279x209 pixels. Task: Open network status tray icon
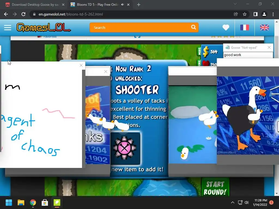[x=240, y=202]
